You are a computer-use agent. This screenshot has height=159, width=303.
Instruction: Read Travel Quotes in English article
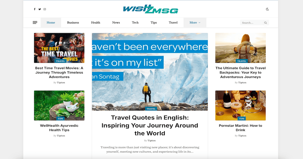click(x=150, y=125)
